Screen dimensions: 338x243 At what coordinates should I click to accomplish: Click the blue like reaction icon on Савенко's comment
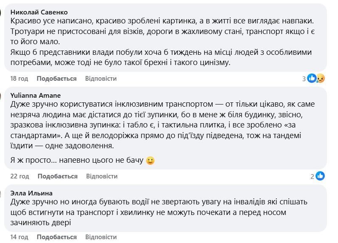click(312, 78)
